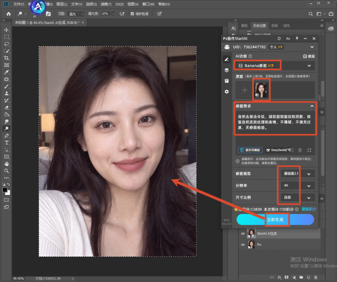Viewport: 337px width, 282px height.
Task: Toggle Quick Mask mode
Action: pos(7,200)
